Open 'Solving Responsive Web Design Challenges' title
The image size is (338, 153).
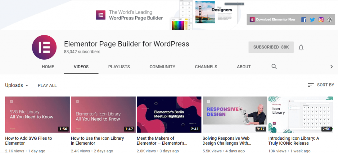[x=227, y=141]
